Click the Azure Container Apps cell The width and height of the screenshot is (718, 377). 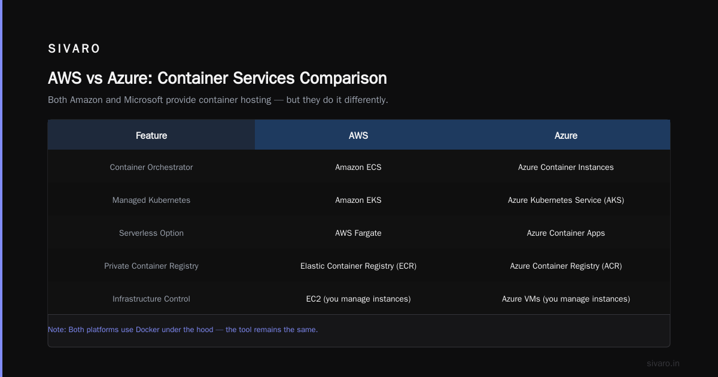(566, 233)
